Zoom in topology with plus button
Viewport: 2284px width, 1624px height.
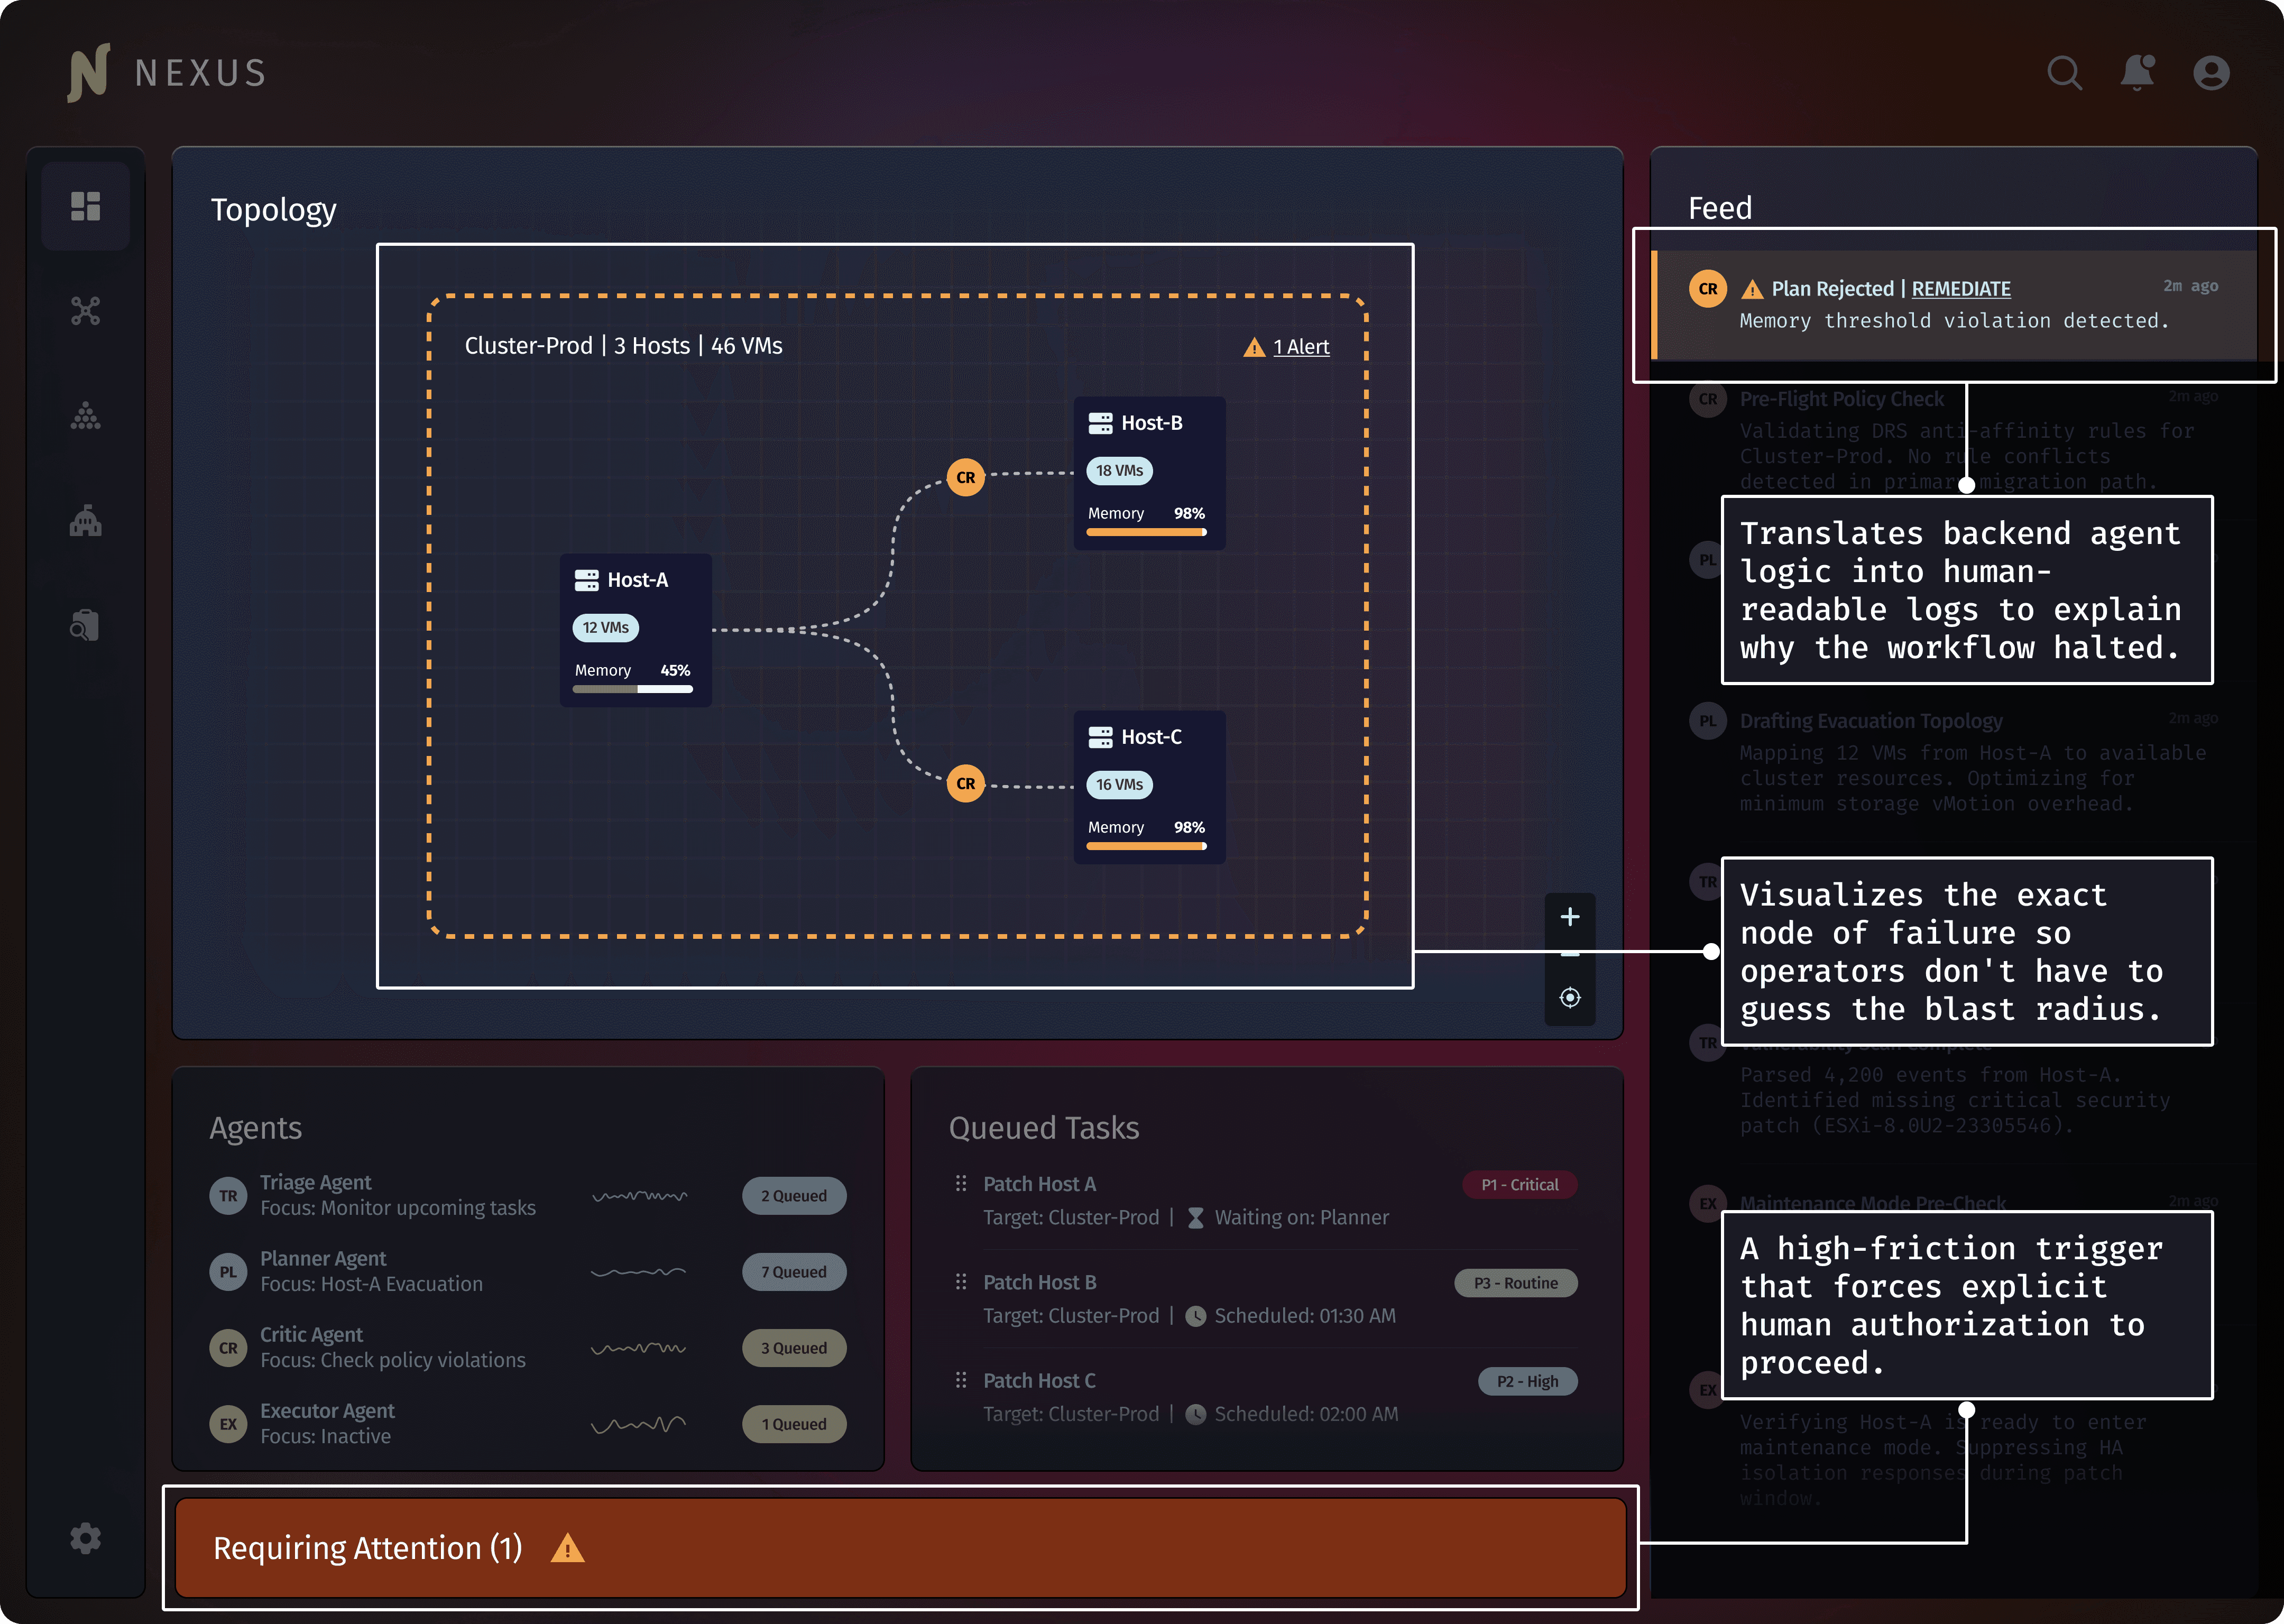(x=1569, y=917)
